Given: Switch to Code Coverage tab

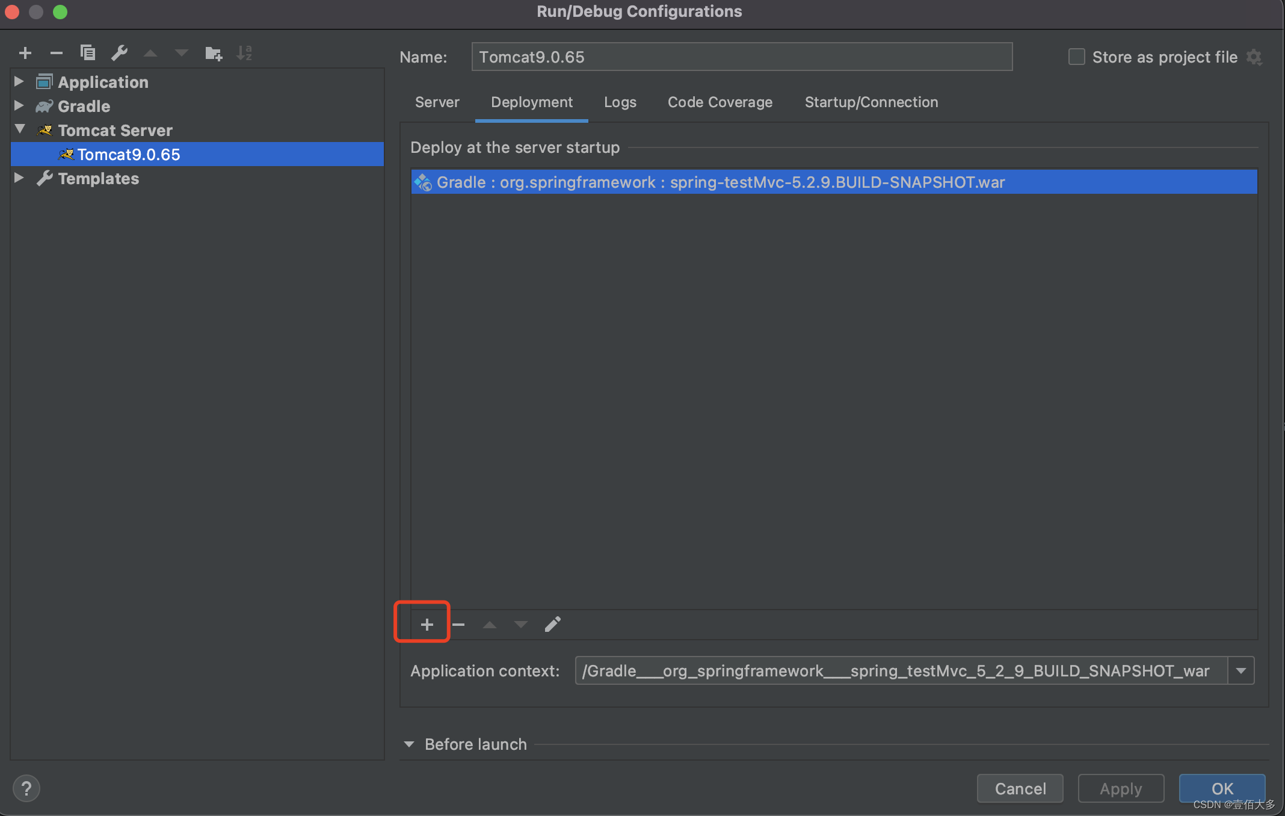Looking at the screenshot, I should (x=720, y=102).
